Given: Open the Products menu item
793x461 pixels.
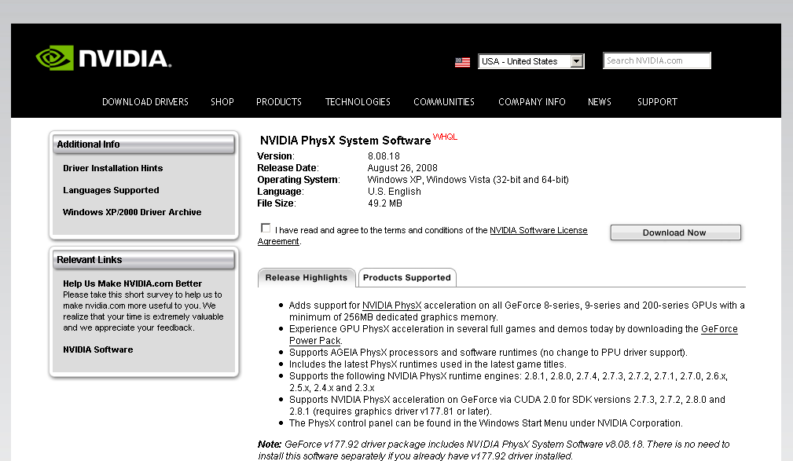Looking at the screenshot, I should pos(279,102).
